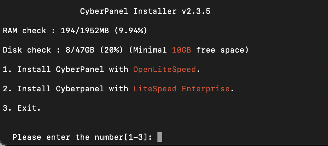The width and height of the screenshot is (328, 146).
Task: Select the orange LiteSpeed Enterprise text
Action: pyautogui.click(x=182, y=89)
